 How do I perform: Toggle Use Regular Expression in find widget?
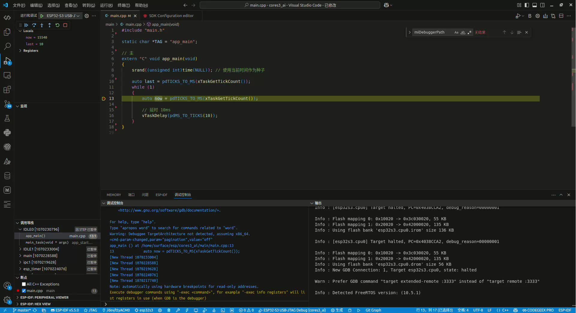(x=470, y=32)
